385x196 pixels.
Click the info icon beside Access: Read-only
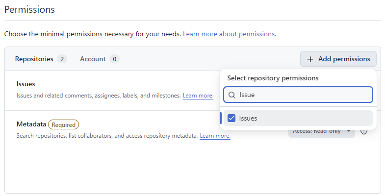[x=363, y=132]
